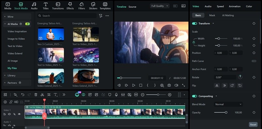Open the Media tab
The height and width of the screenshot is (129, 262).
point(8,6)
